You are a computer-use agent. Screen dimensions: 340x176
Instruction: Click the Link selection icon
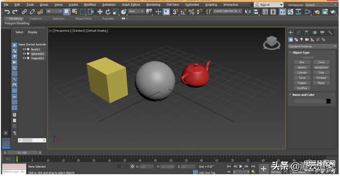click(x=24, y=12)
